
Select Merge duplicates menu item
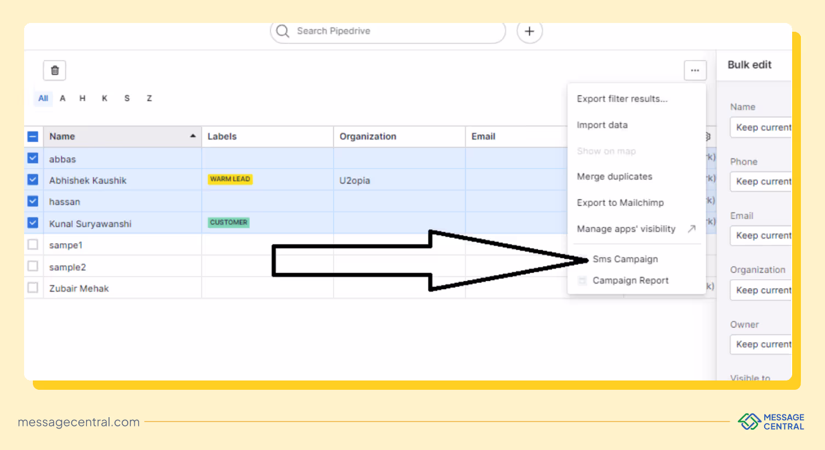[614, 176]
